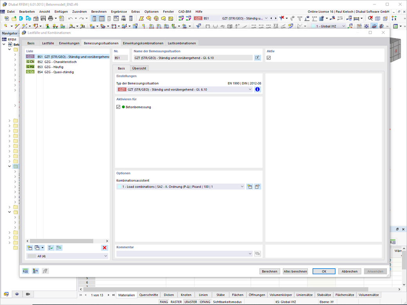The image size is (407, 305).
Task: Select BS2 GZG - Charakteristisch in list
Action: [x=67, y=62]
